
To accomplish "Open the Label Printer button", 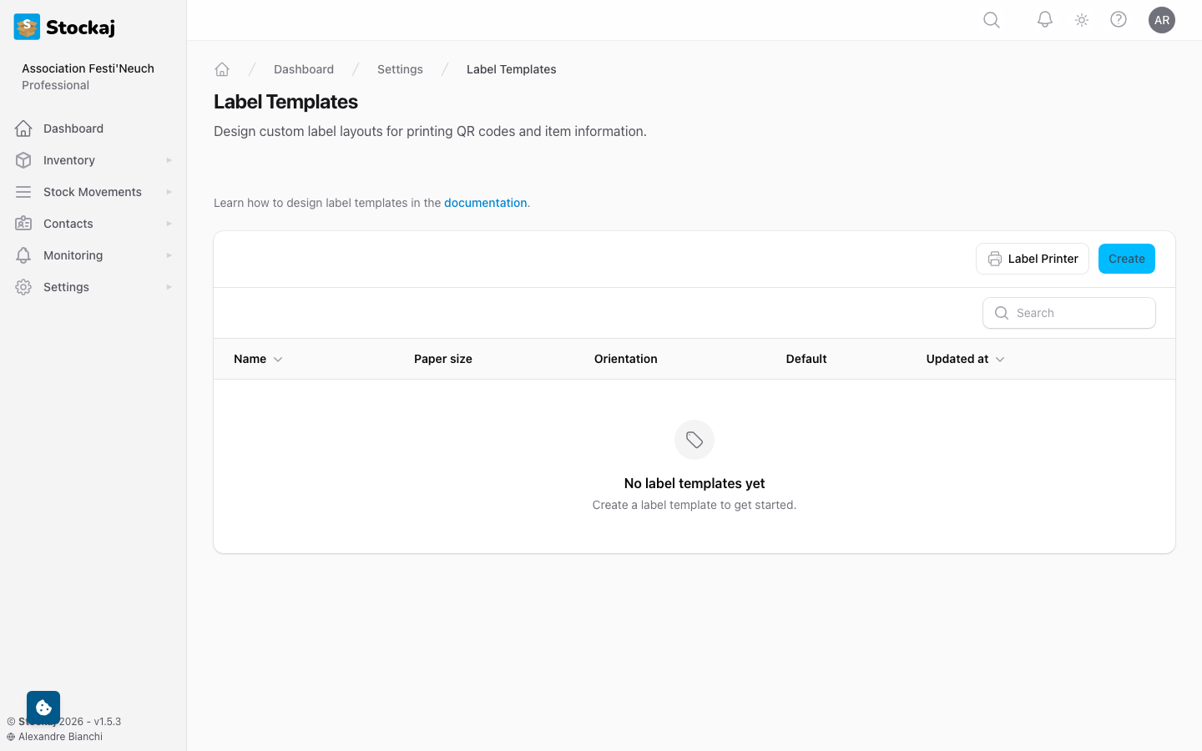I will [1033, 259].
